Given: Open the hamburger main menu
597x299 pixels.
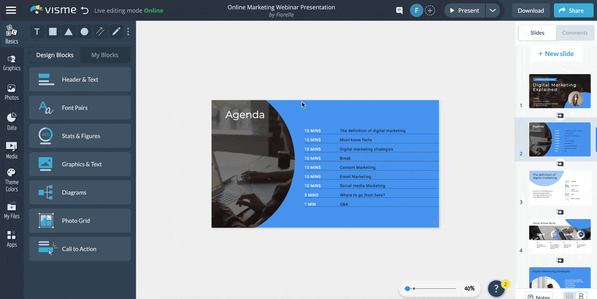Looking at the screenshot, I should [x=11, y=10].
